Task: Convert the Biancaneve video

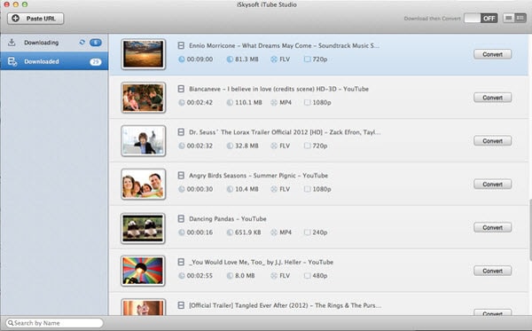Action: tap(493, 98)
